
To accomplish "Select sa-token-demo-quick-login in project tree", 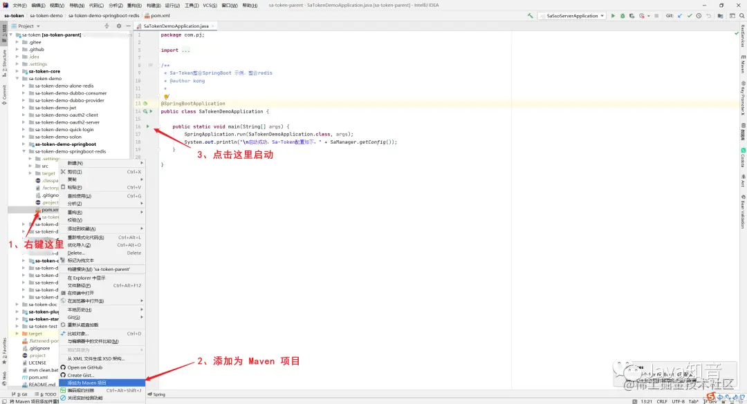I will 64,129.
